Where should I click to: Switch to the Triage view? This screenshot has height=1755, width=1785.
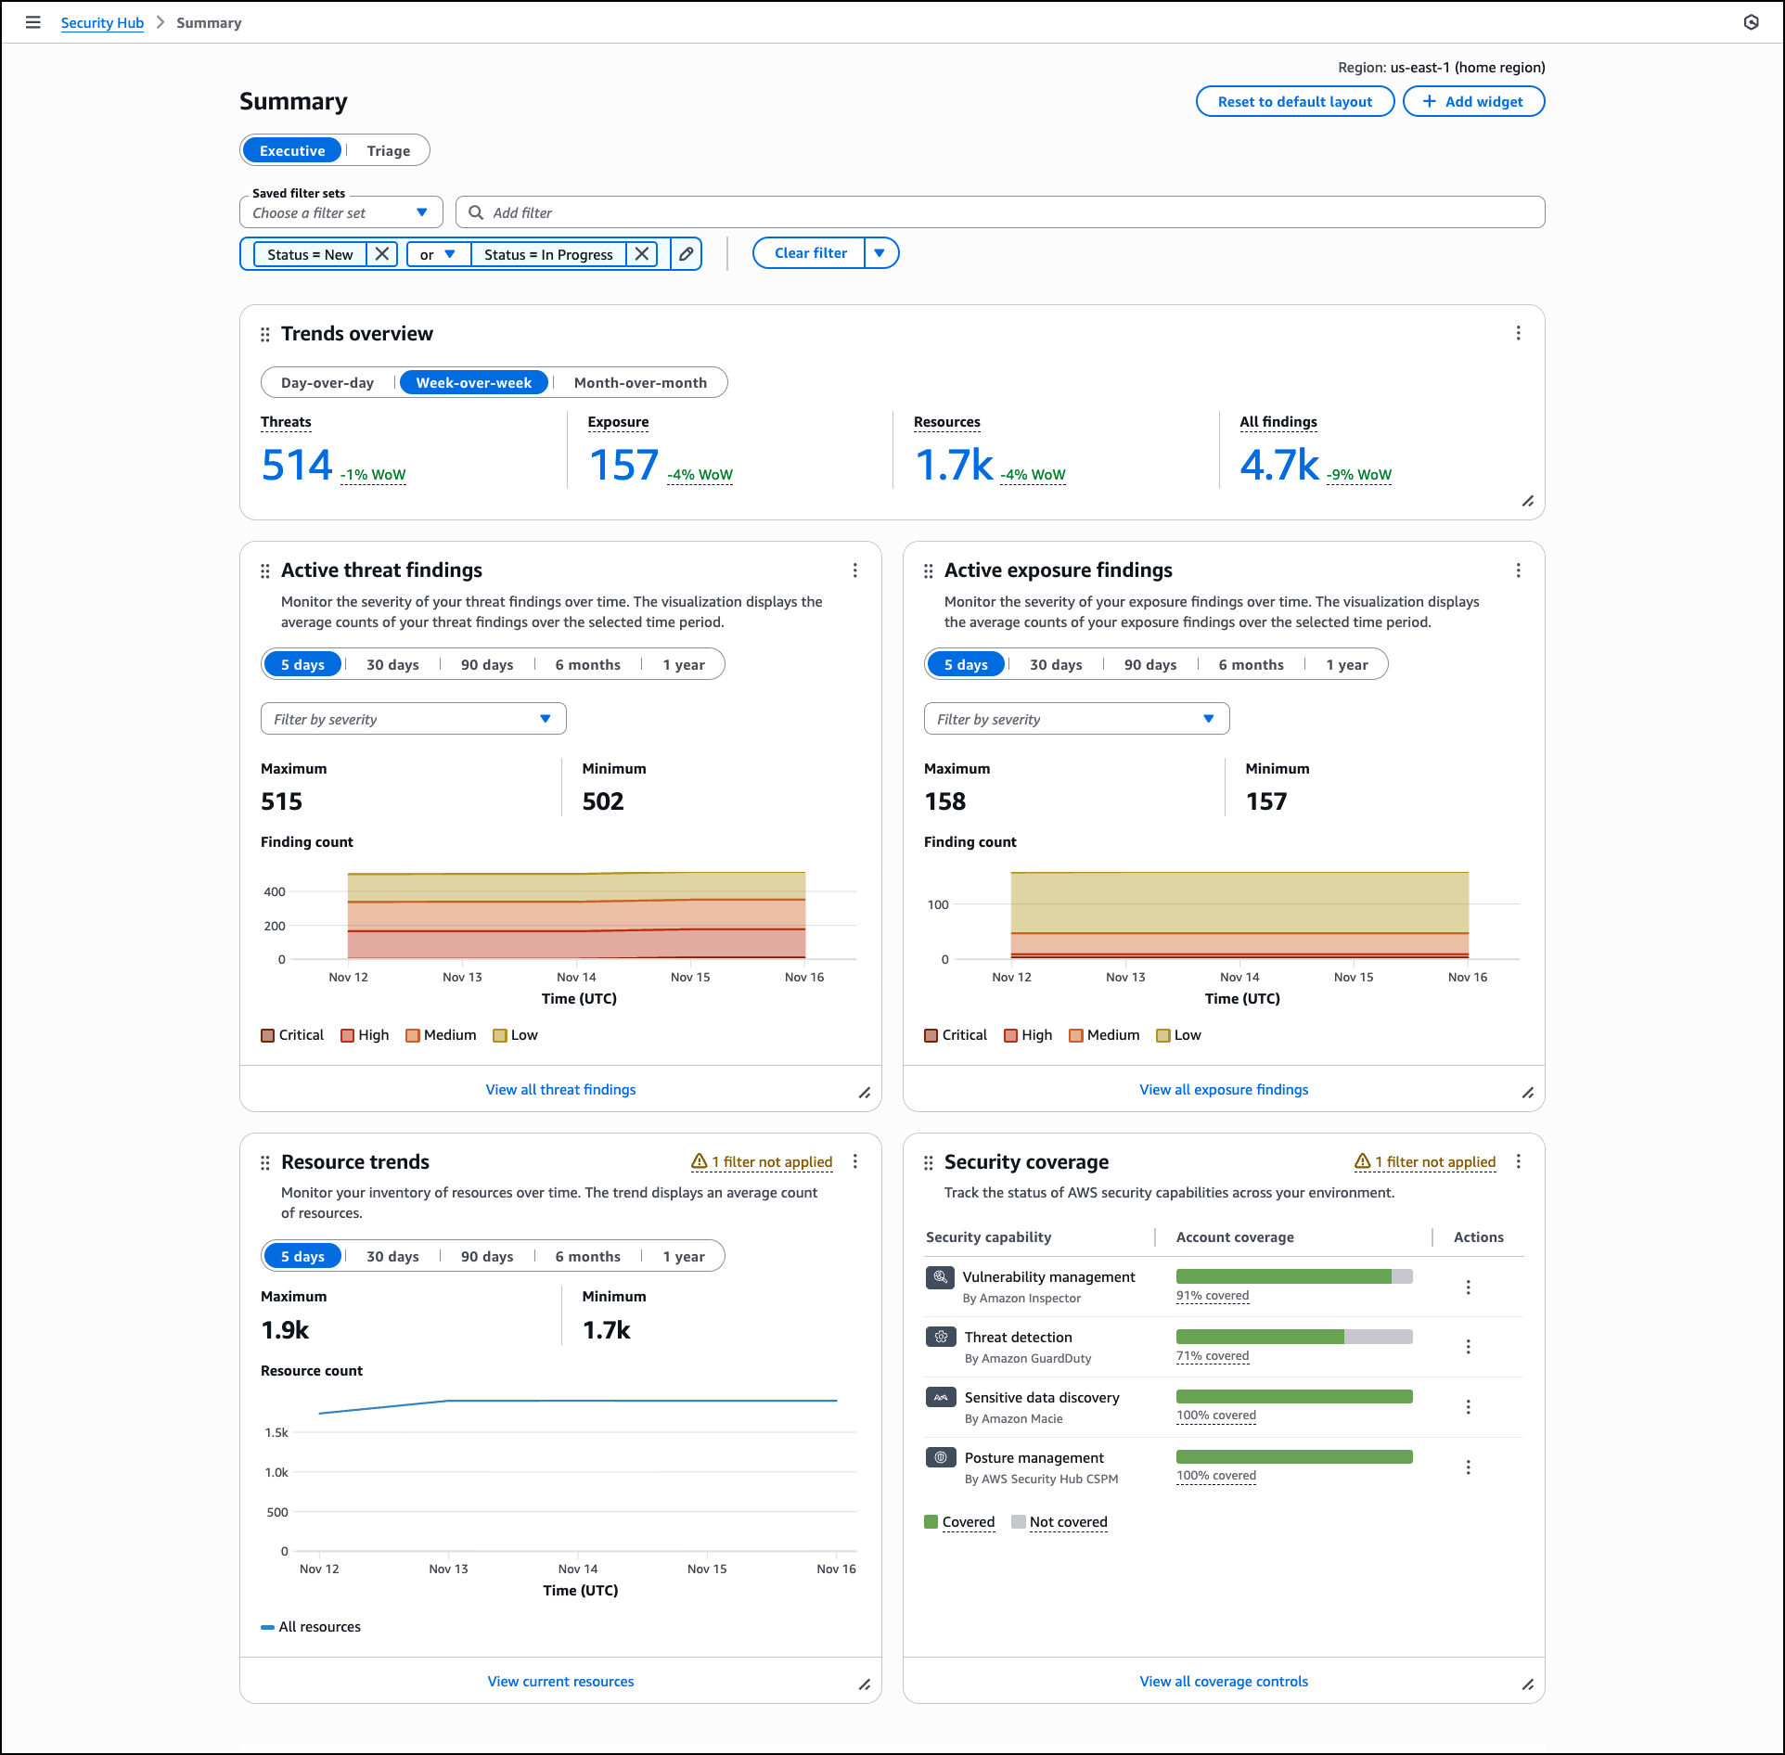point(388,149)
